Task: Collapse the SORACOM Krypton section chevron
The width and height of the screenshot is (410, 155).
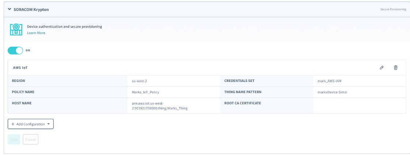Action: pyautogui.click(x=9, y=9)
